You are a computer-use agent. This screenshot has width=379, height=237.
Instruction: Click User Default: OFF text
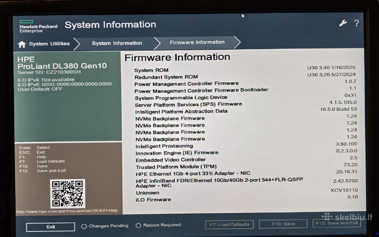pos(40,89)
